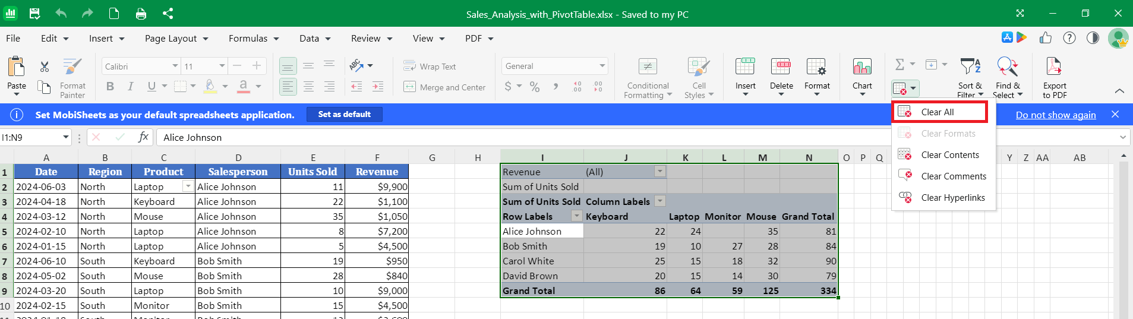Screen dimensions: 1133x319
Task: Click the Do not show again link
Action: tap(1056, 115)
